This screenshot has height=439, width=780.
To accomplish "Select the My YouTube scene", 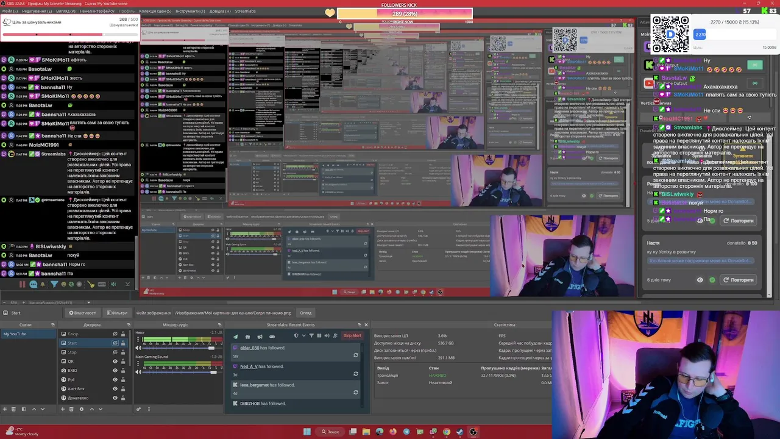I will [28, 334].
